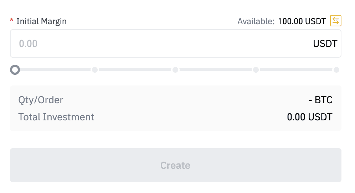Click the red required-field asterisk

11,21
